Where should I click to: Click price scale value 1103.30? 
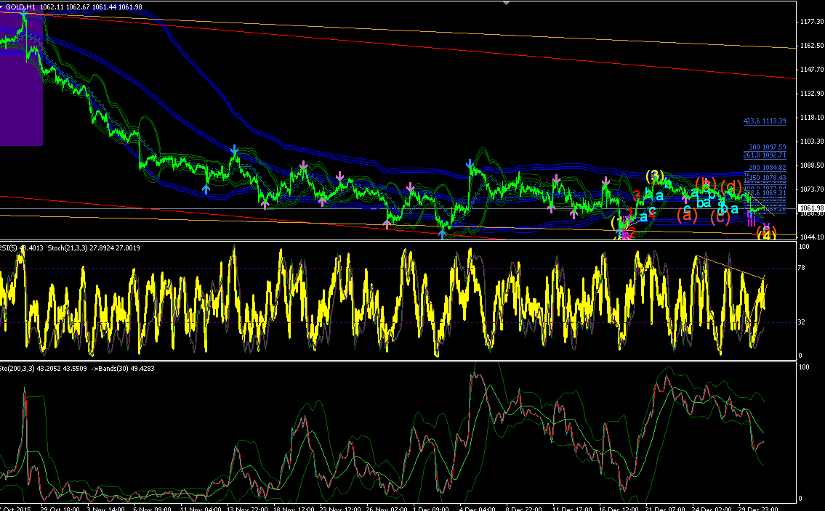(811, 142)
